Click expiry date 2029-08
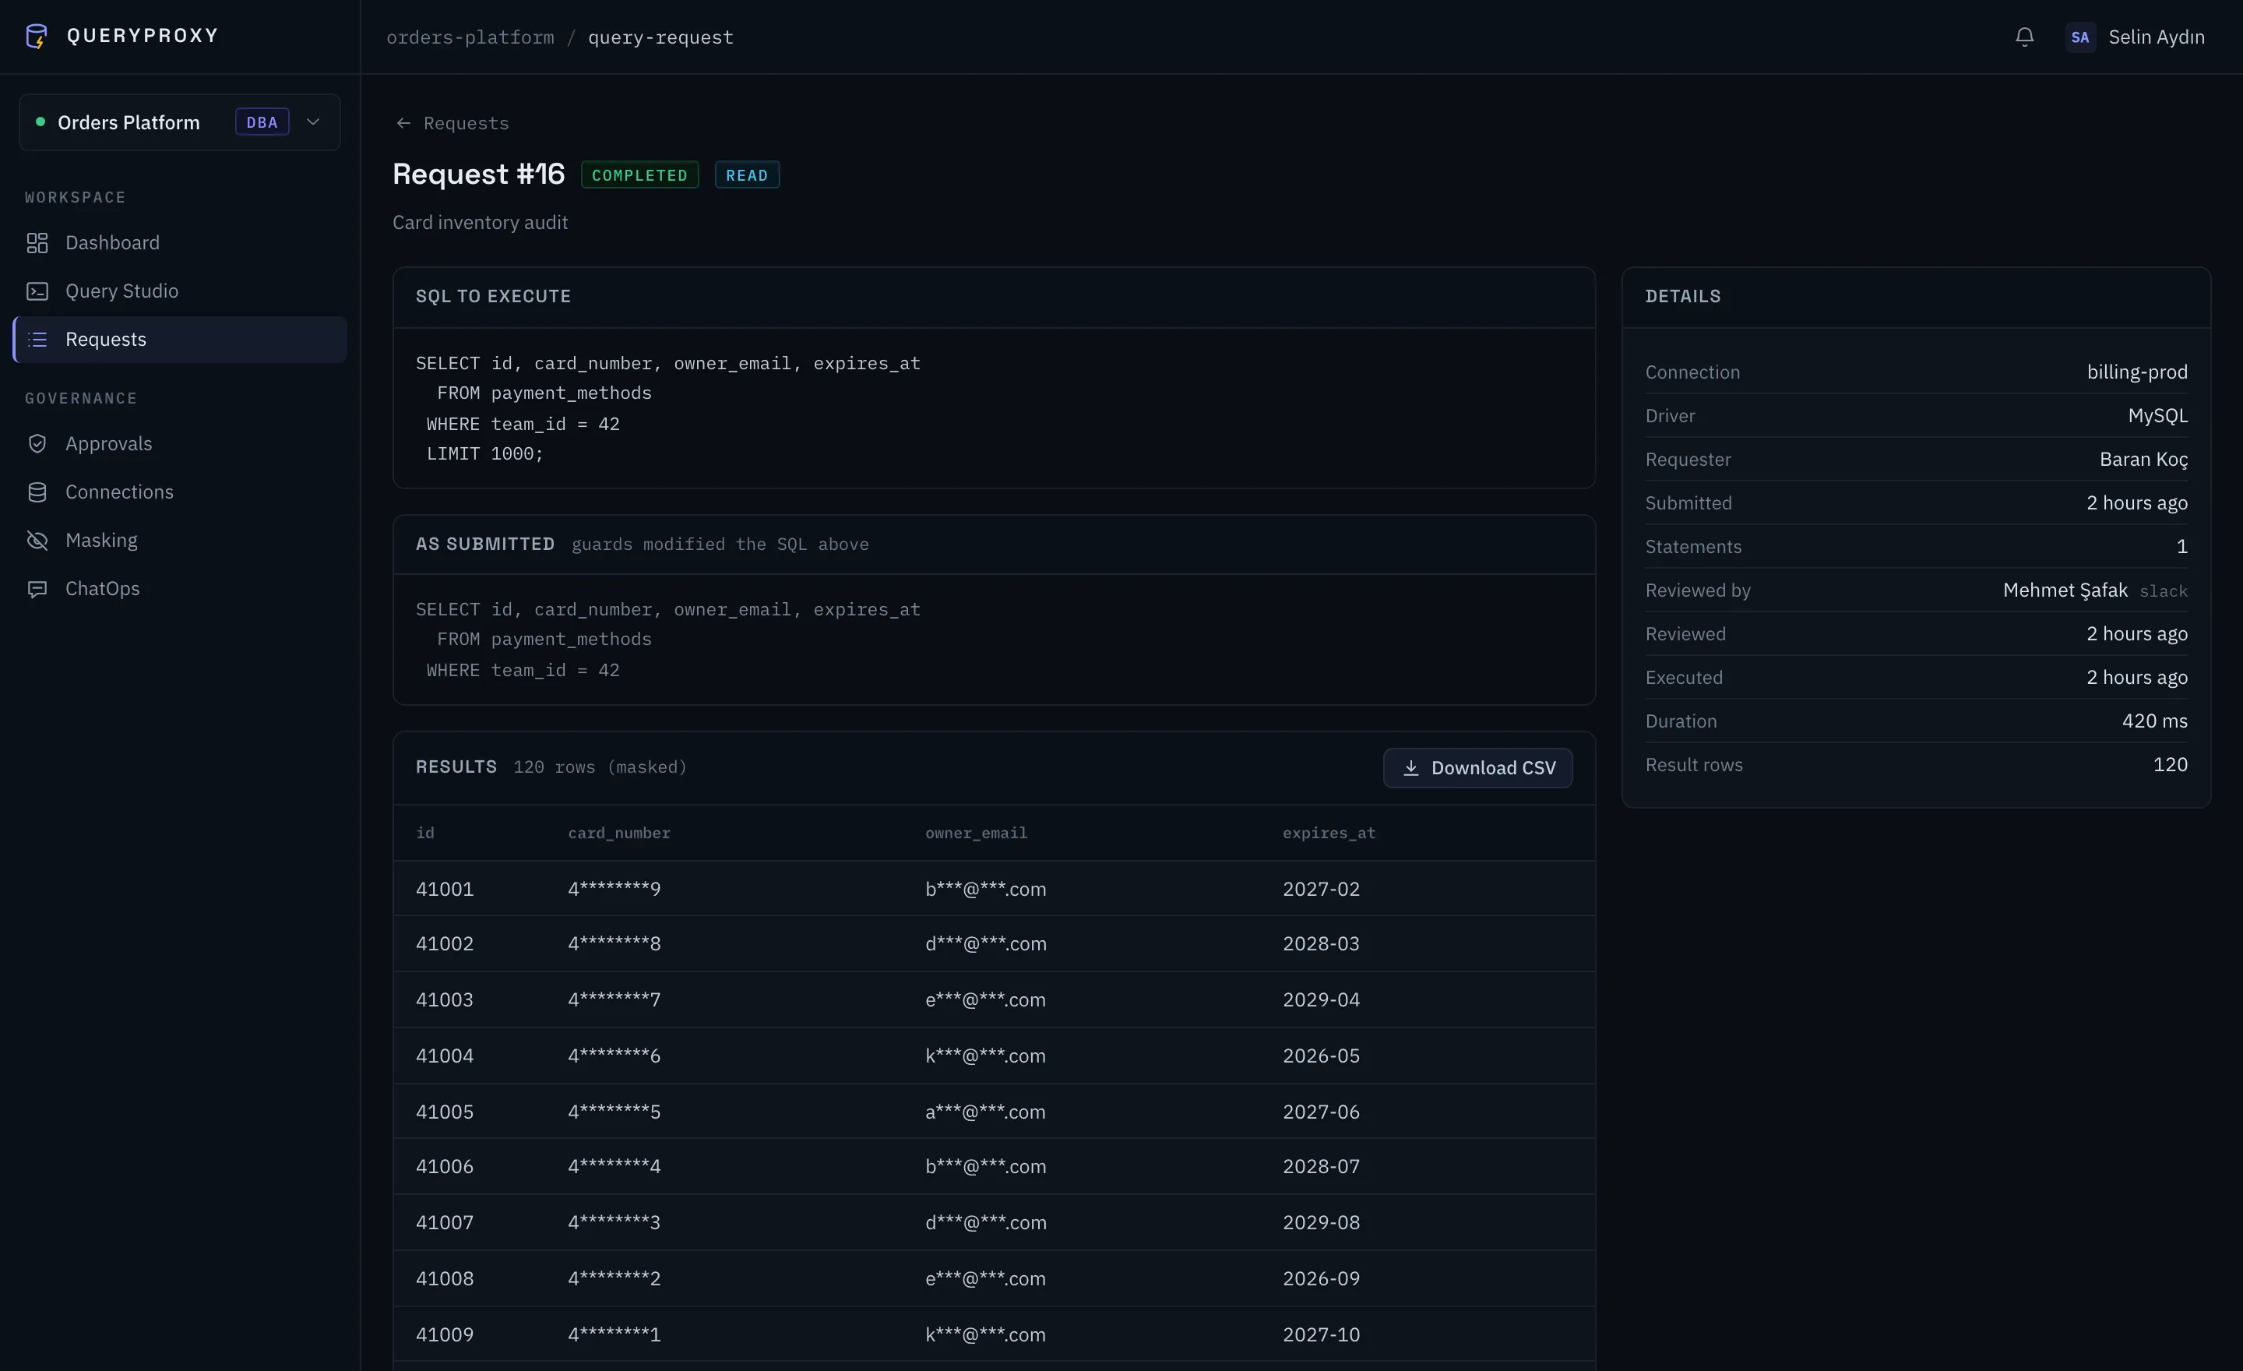Image resolution: width=2243 pixels, height=1371 pixels. (x=1322, y=1223)
